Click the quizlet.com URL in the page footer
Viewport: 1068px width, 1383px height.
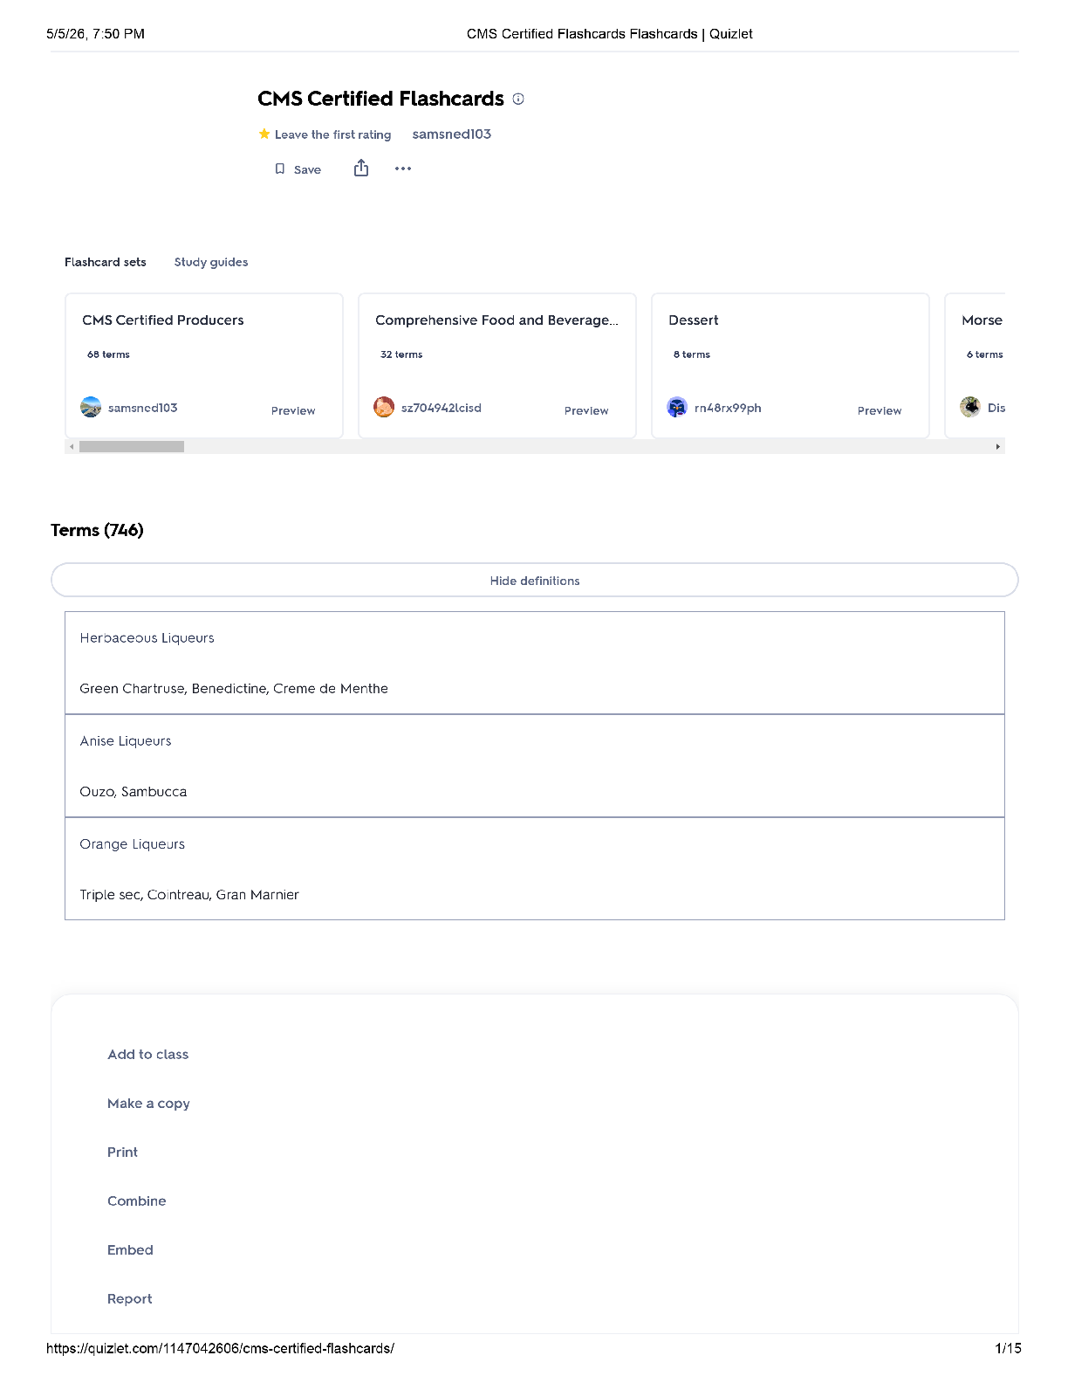tap(220, 1348)
